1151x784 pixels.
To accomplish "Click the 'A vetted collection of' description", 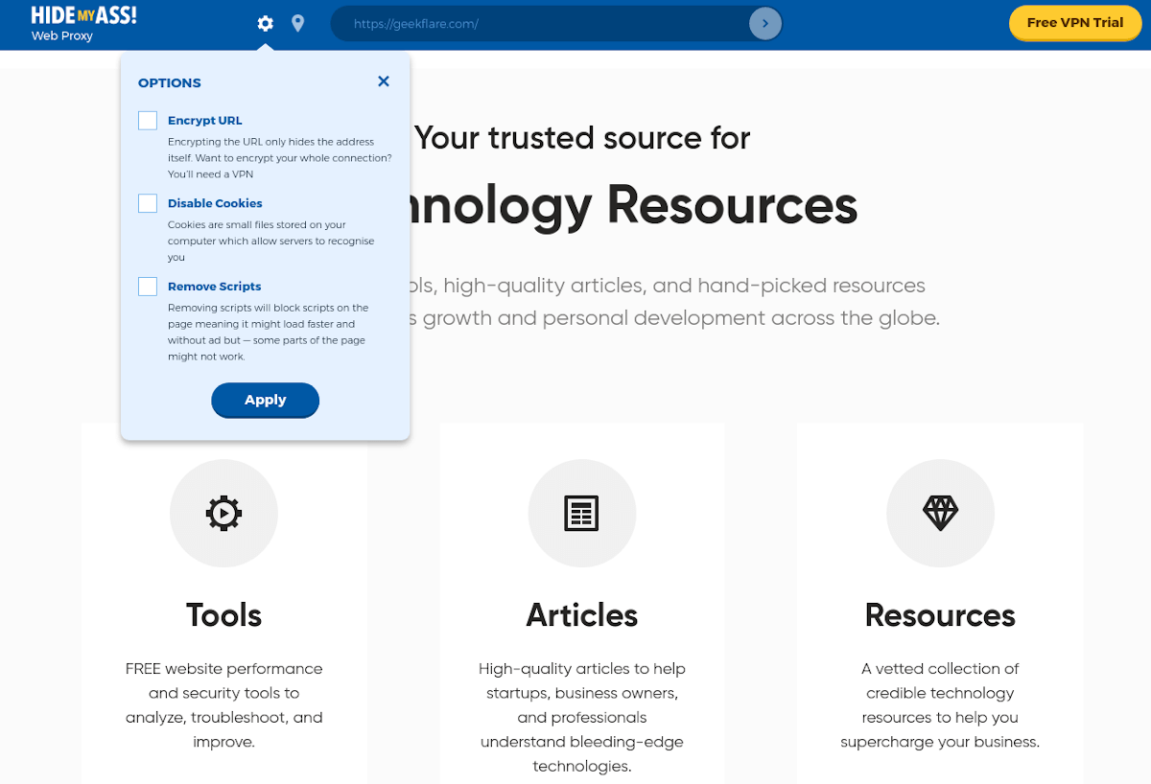I will point(940,705).
